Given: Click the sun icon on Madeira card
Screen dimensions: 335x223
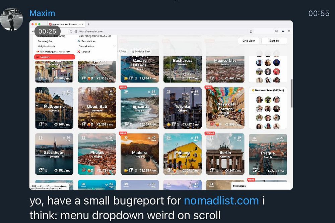Looking at the screenshot, I should [x=126, y=171].
